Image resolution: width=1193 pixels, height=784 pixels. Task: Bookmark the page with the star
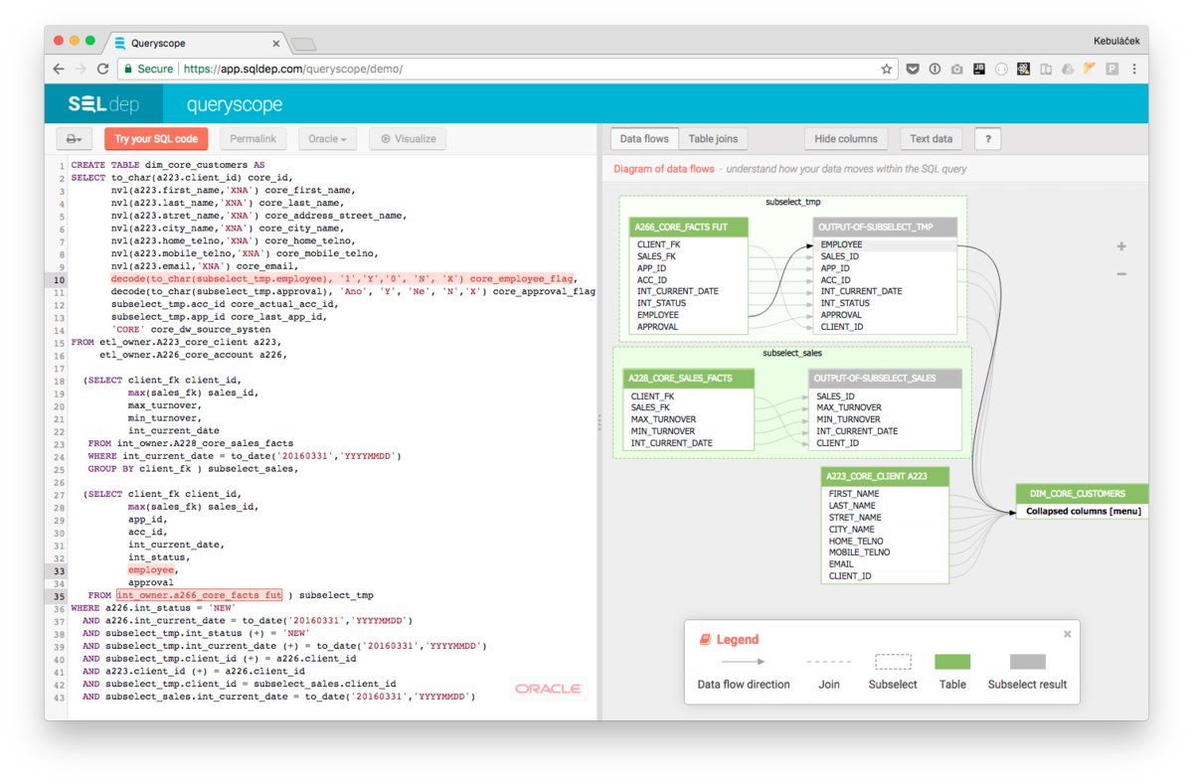[x=885, y=70]
